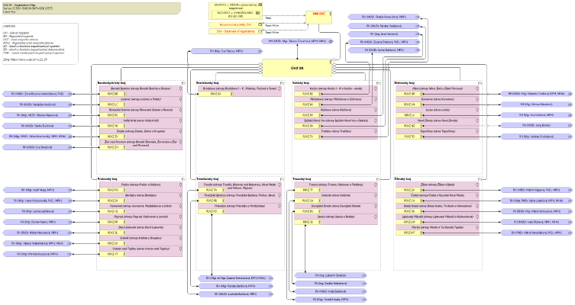Click the folder icon of Prešovský kraj group
This screenshot has width=575, height=305.
183,179
